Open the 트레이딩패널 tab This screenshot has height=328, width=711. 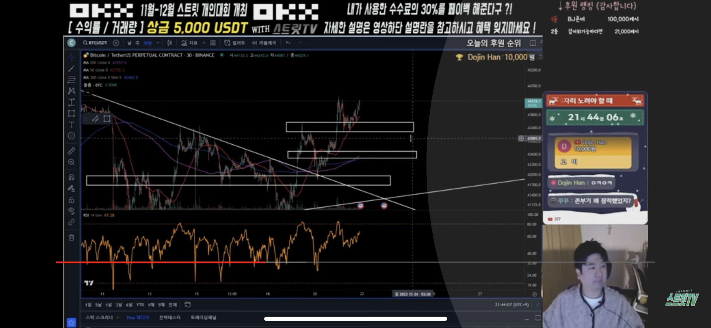[x=203, y=318]
